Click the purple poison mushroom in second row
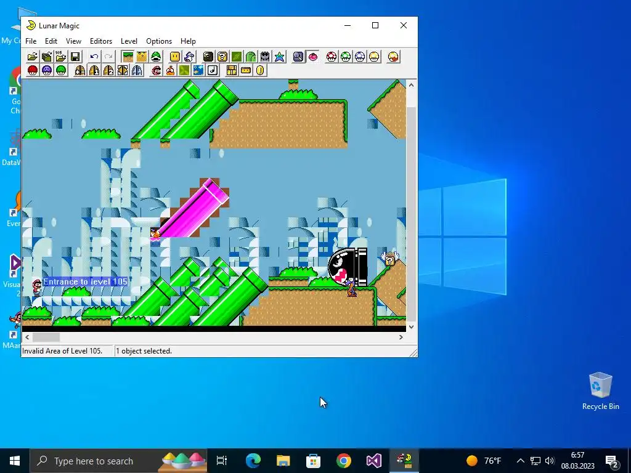Viewport: 631px width, 473px height. coord(47,71)
